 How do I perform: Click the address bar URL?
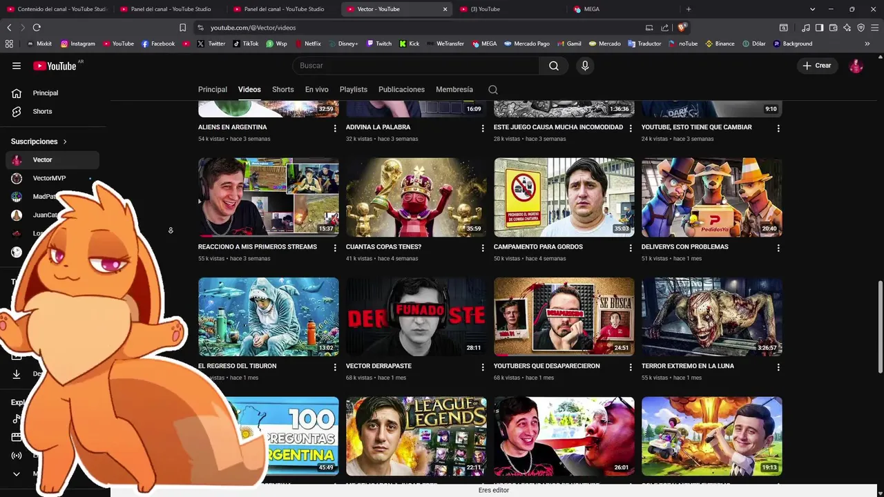click(x=253, y=28)
